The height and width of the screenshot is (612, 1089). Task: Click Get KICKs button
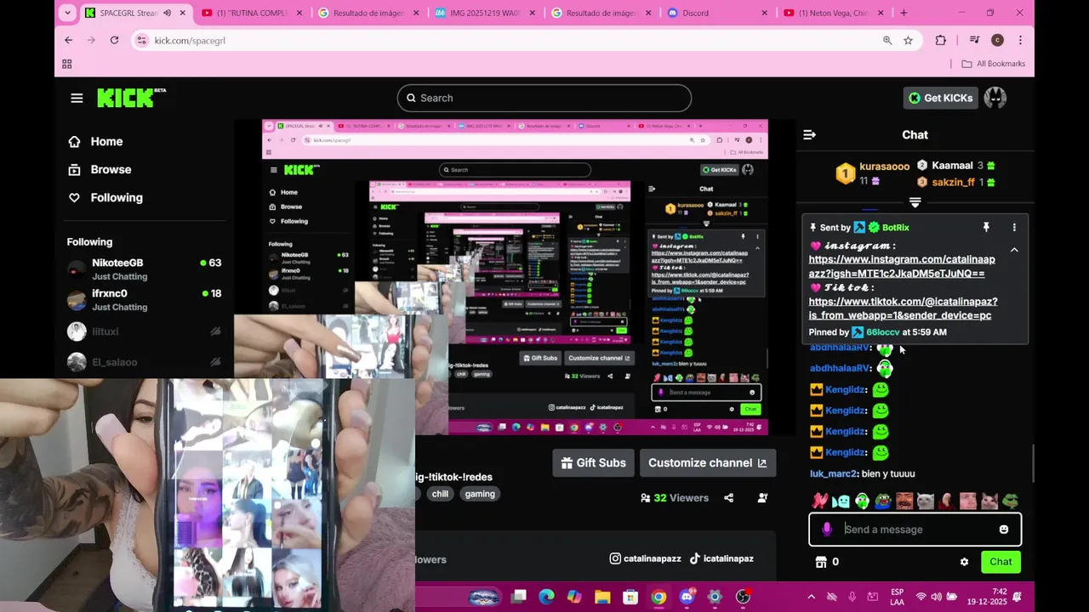[940, 98]
